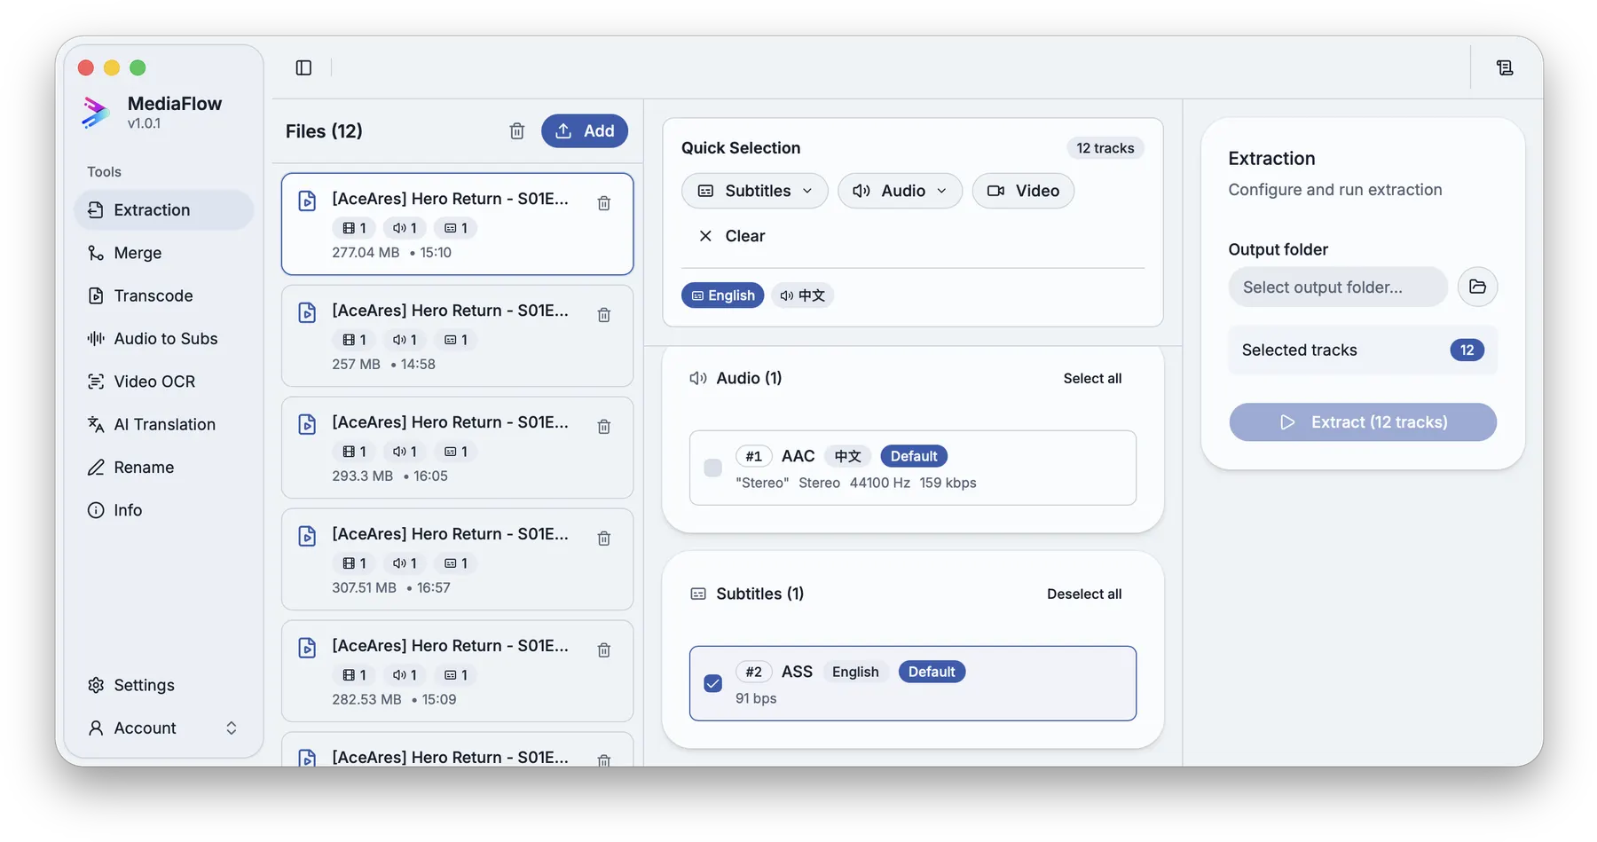Click the Select output folder field
1597x842 pixels.
[1338, 287]
